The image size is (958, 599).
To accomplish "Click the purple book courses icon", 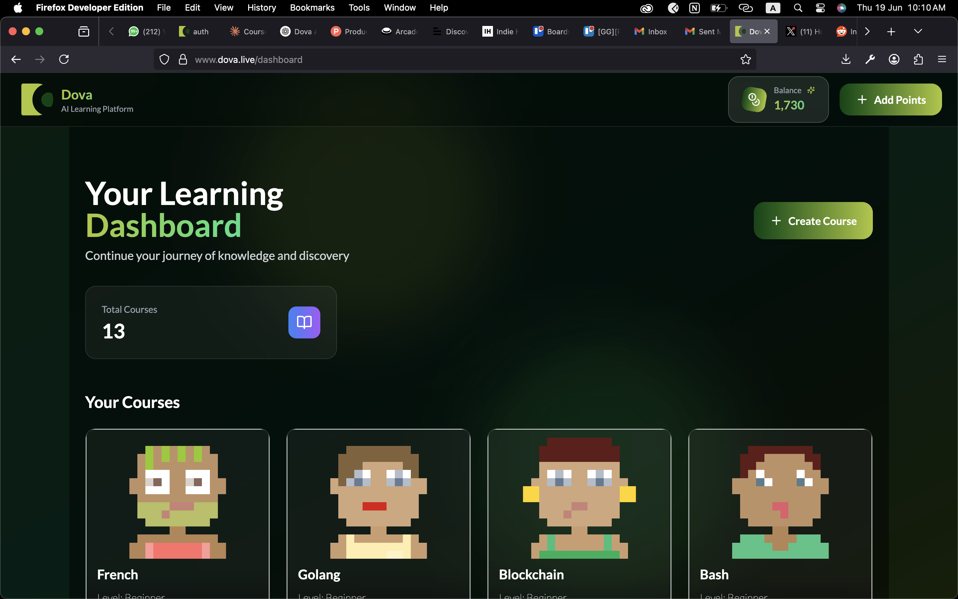I will pyautogui.click(x=304, y=322).
